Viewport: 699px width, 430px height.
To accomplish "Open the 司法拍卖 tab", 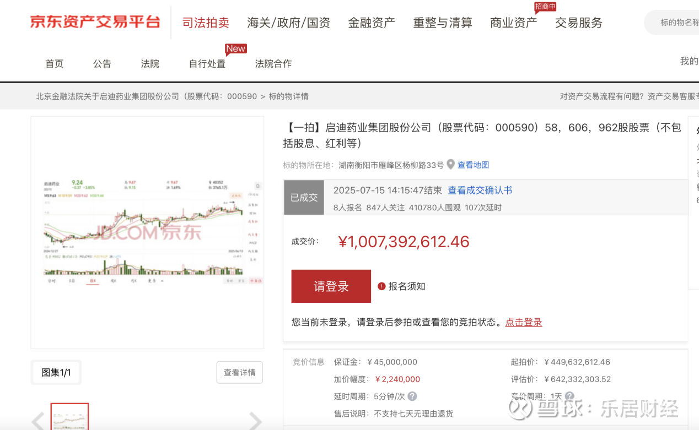I will 206,23.
